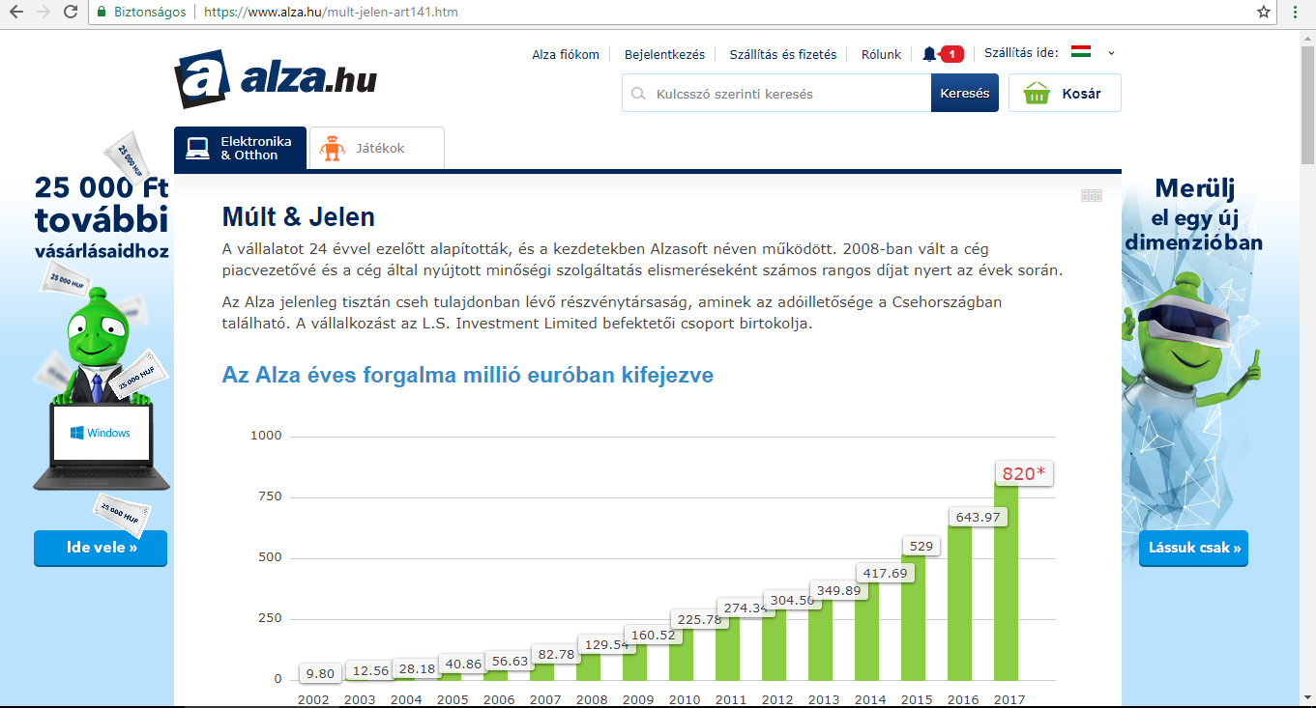Switch to Elektronika & Otthon tab
This screenshot has height=708, width=1316.
(241, 148)
